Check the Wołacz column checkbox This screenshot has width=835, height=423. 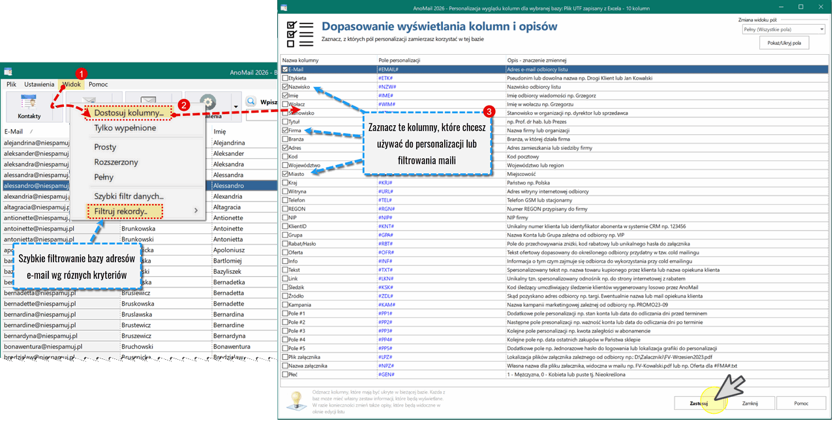tap(285, 104)
